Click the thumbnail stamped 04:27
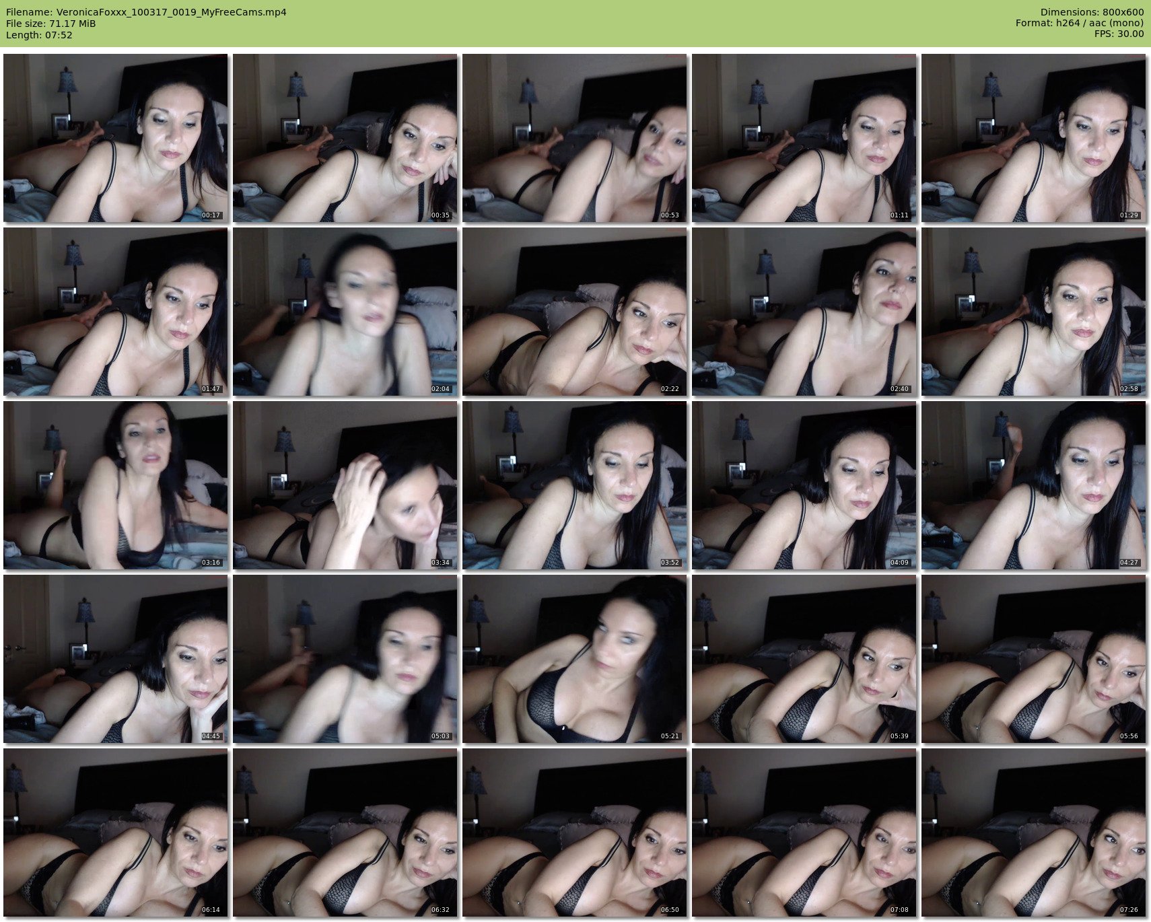The image size is (1151, 922). [x=1034, y=485]
